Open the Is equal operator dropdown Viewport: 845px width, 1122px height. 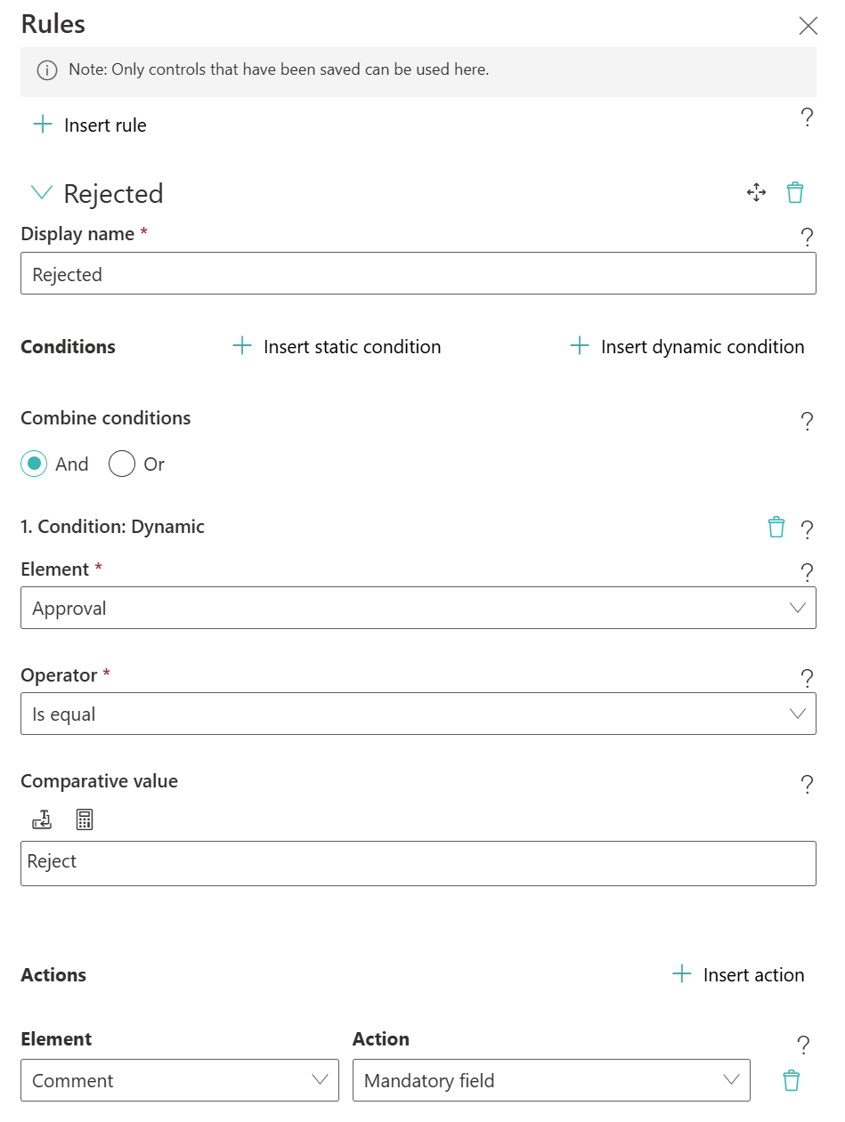click(418, 714)
